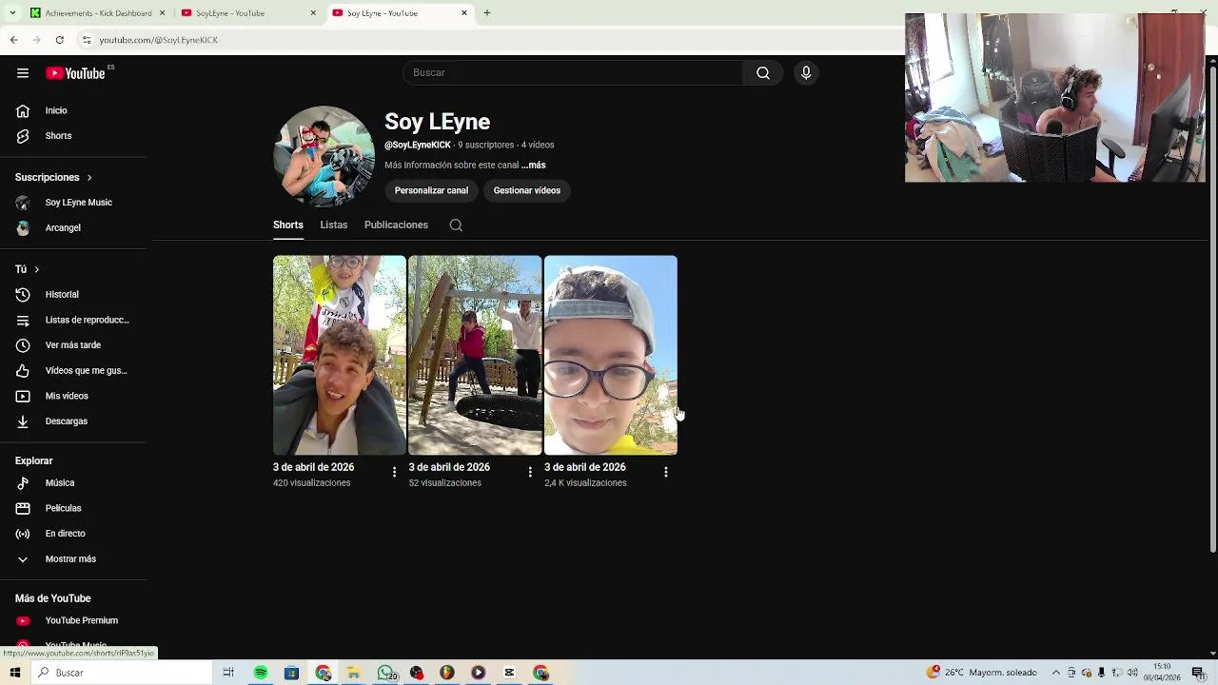Click the Personalizar canal button

431,190
